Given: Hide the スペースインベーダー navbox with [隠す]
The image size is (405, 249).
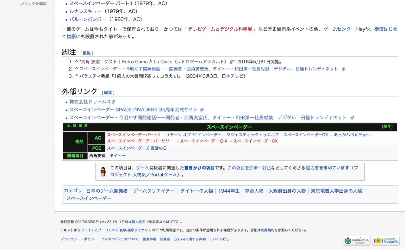Looking at the screenshot, I should pyautogui.click(x=387, y=127).
